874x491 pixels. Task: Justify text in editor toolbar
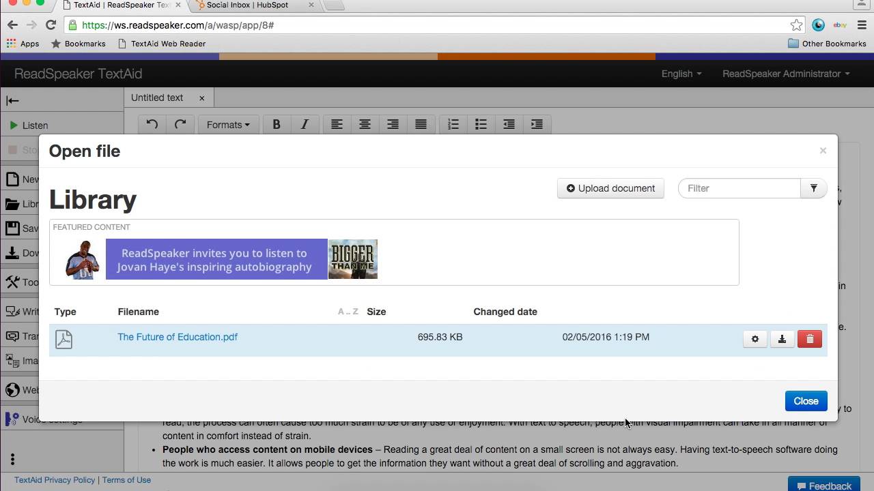click(x=421, y=125)
